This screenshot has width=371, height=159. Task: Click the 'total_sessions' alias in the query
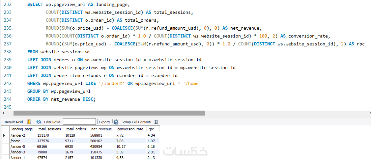[172, 13]
